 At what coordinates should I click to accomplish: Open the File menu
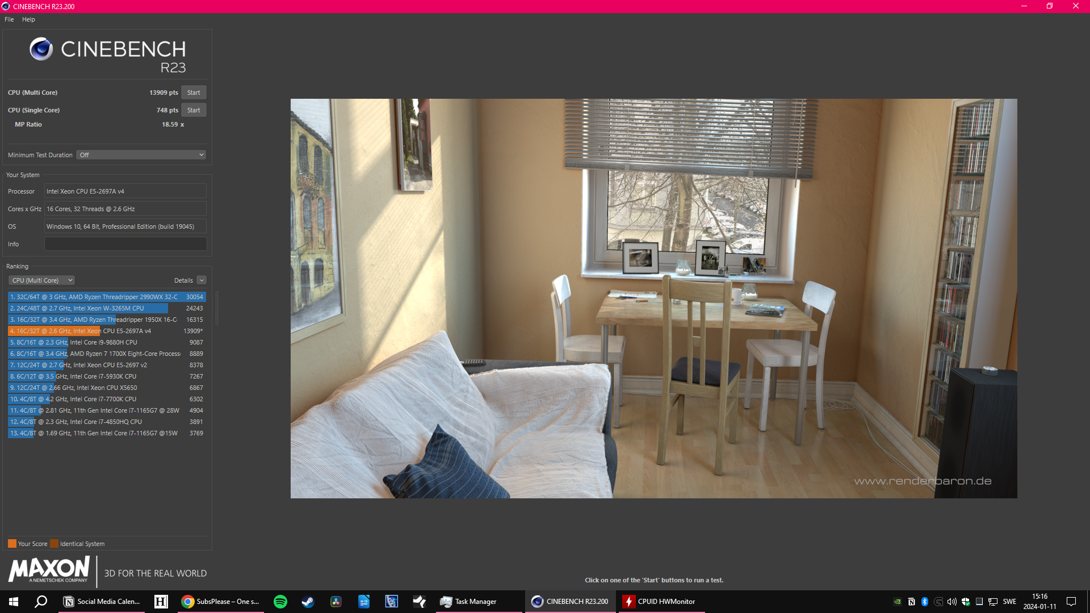[x=9, y=19]
